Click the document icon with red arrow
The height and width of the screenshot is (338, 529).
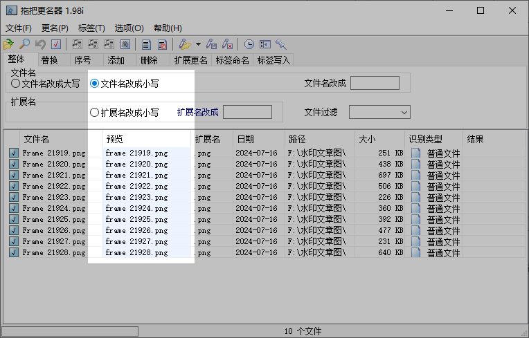[x=162, y=44]
